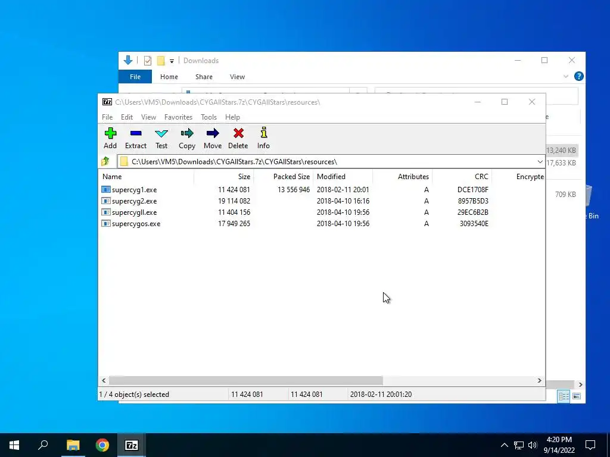Click the supercygll.exe file icon
610x457 pixels.
point(106,212)
